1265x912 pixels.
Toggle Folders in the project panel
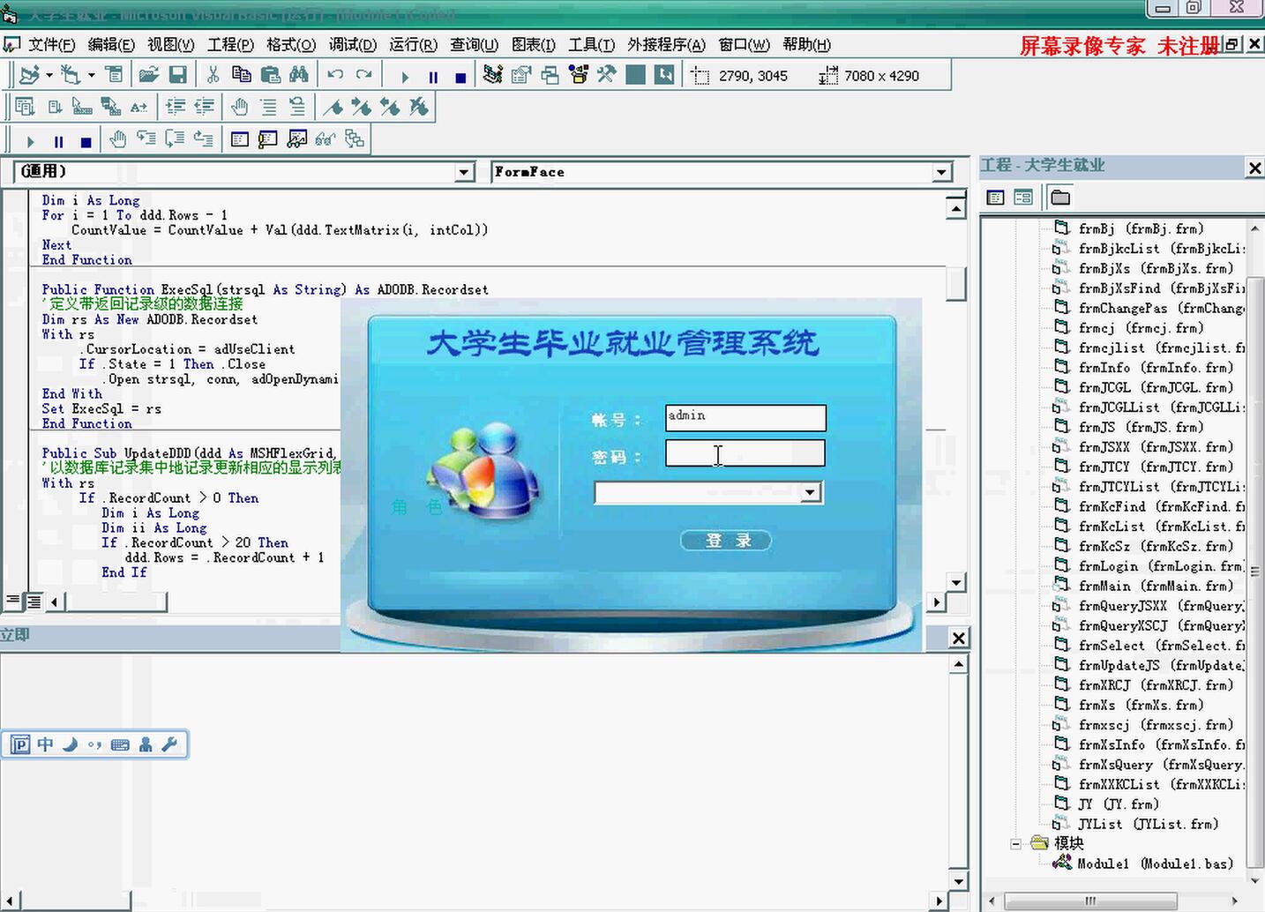click(x=1060, y=198)
